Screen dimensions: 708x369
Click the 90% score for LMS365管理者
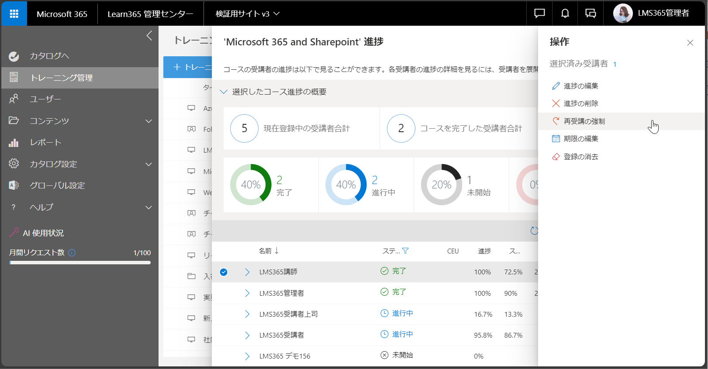point(511,294)
